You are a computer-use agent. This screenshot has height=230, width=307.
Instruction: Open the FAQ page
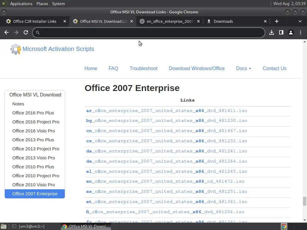(x=113, y=69)
